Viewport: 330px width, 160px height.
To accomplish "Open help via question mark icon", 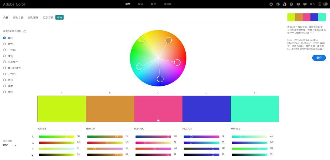I will coord(291,4).
